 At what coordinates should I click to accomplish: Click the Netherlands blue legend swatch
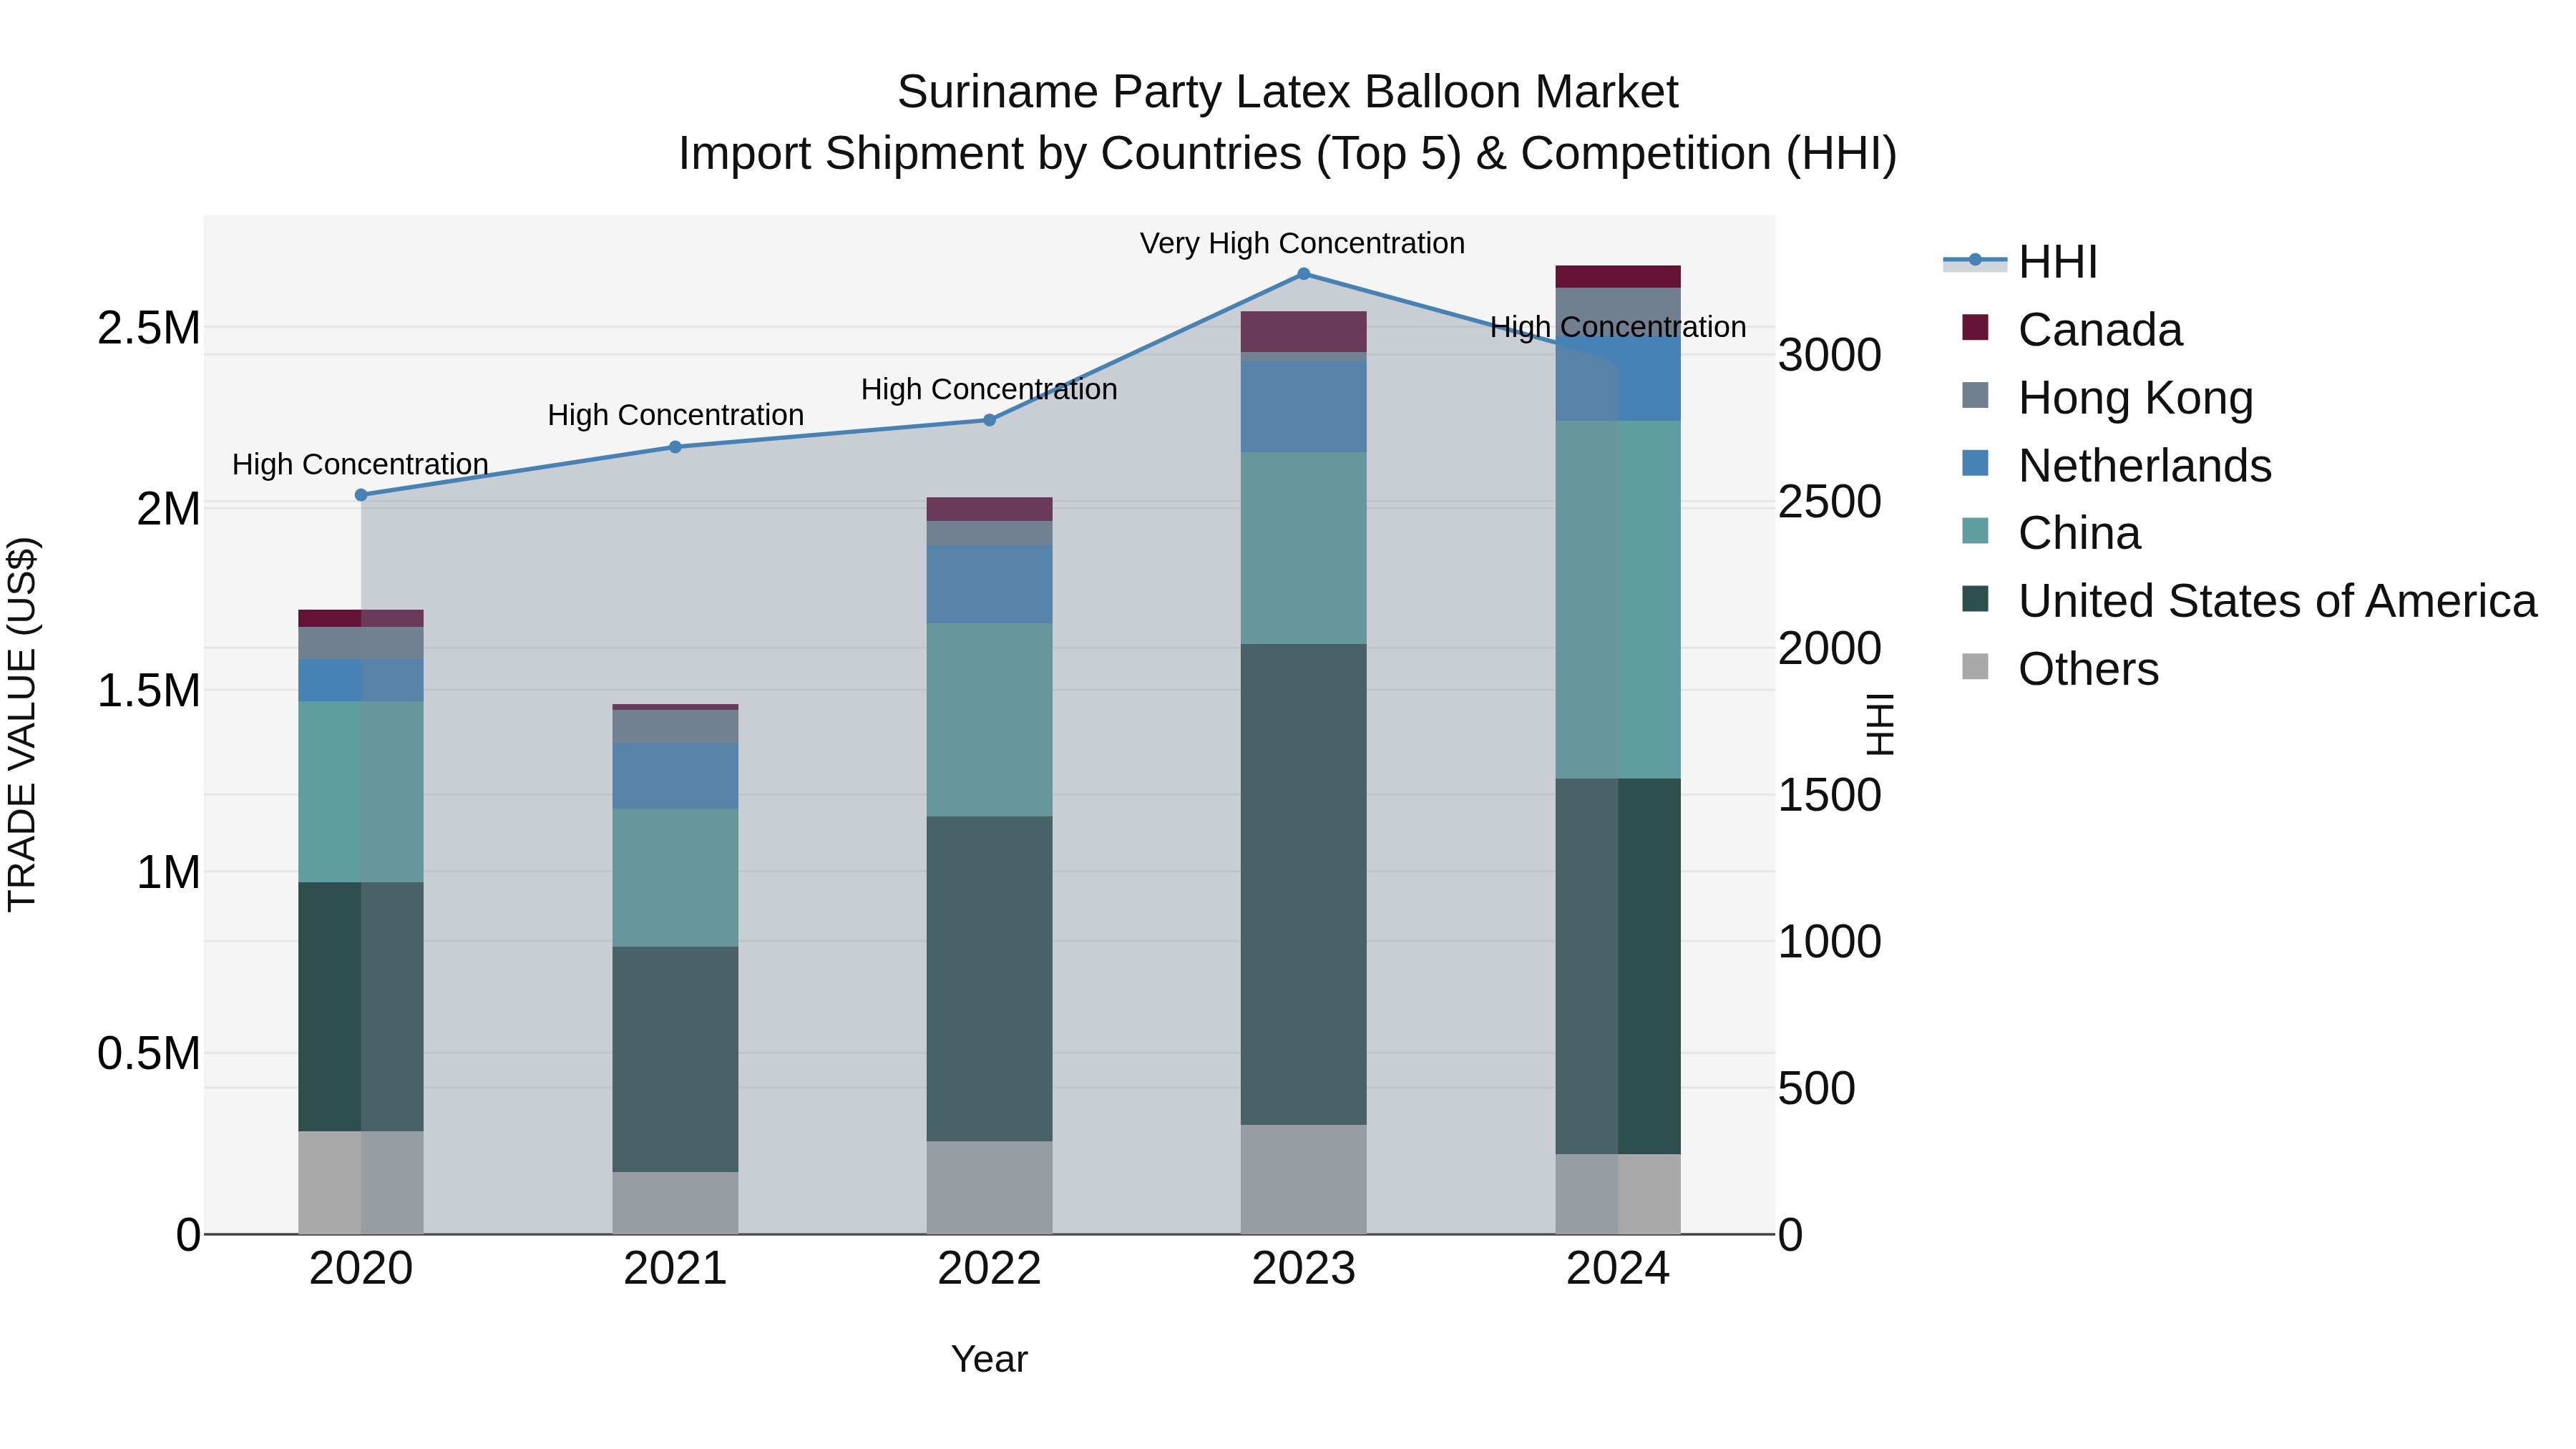[1975, 463]
